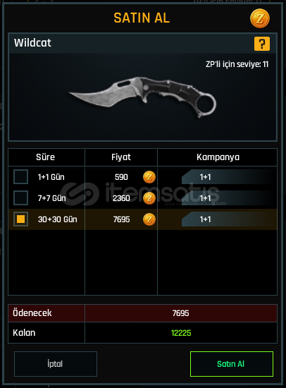Click the ZP coin icon in header
Screen dimensions: 286x388
coord(260,18)
